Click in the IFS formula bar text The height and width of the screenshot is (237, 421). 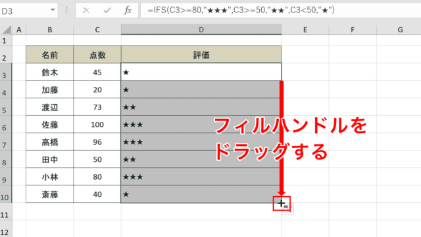tap(241, 11)
